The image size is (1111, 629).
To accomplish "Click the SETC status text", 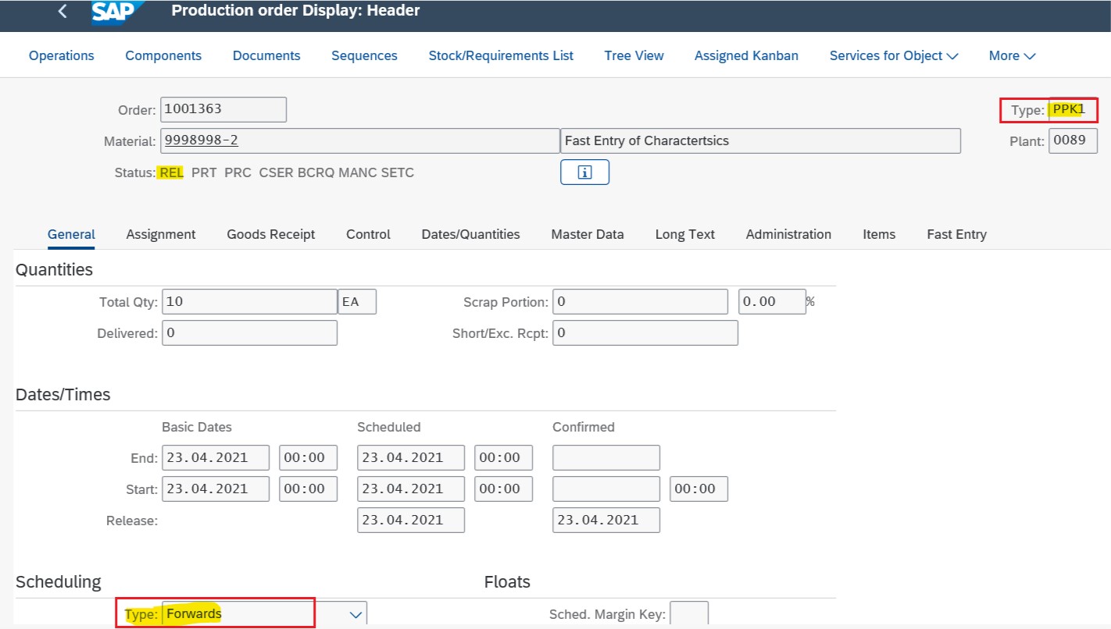I will [x=398, y=172].
